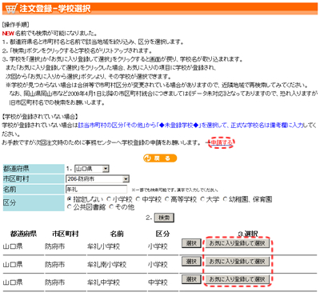Click the shopping cart icon in header
The image size is (320, 296).
11,9
